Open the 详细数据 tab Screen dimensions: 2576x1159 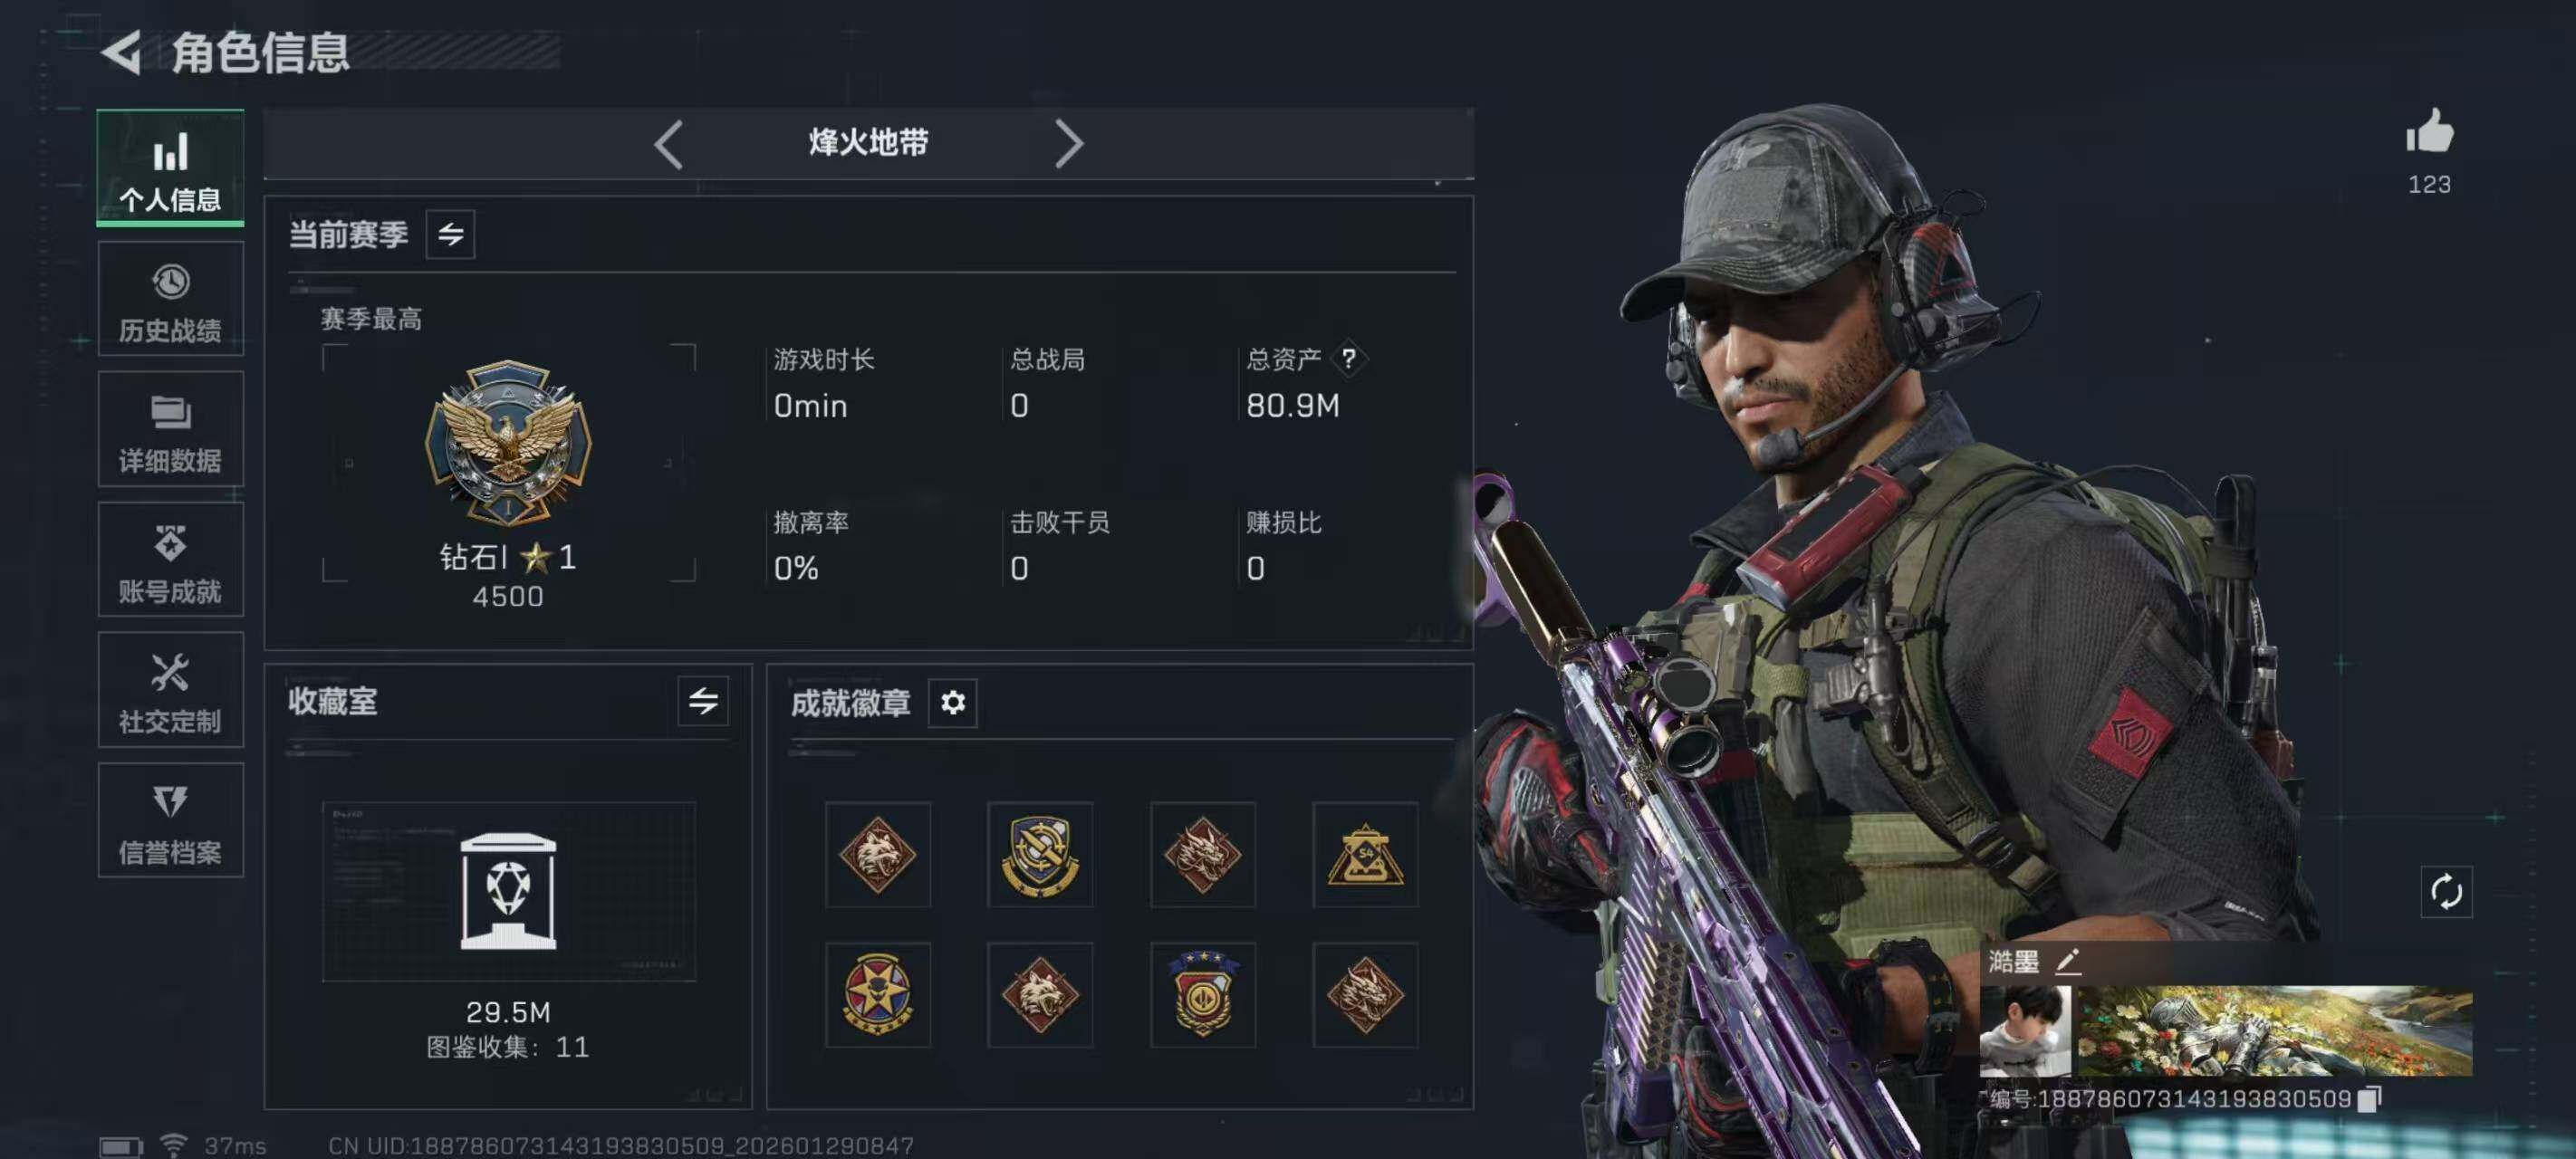[170, 430]
